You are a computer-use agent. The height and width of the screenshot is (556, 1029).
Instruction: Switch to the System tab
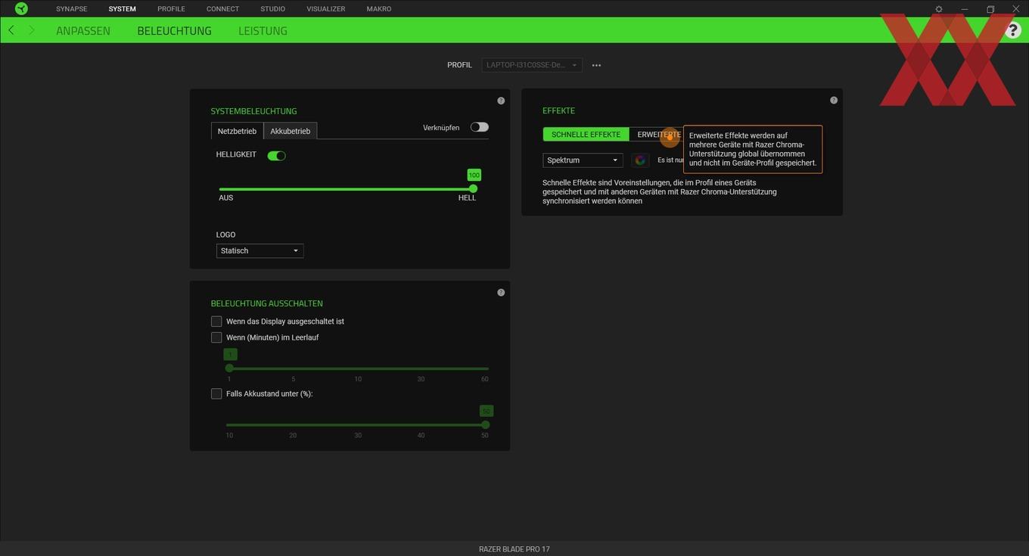122,9
